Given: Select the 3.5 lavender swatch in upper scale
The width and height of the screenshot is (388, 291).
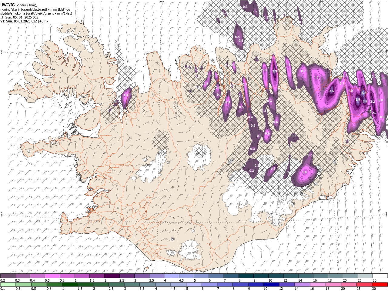Looking at the screenshot, I should tap(156, 276).
